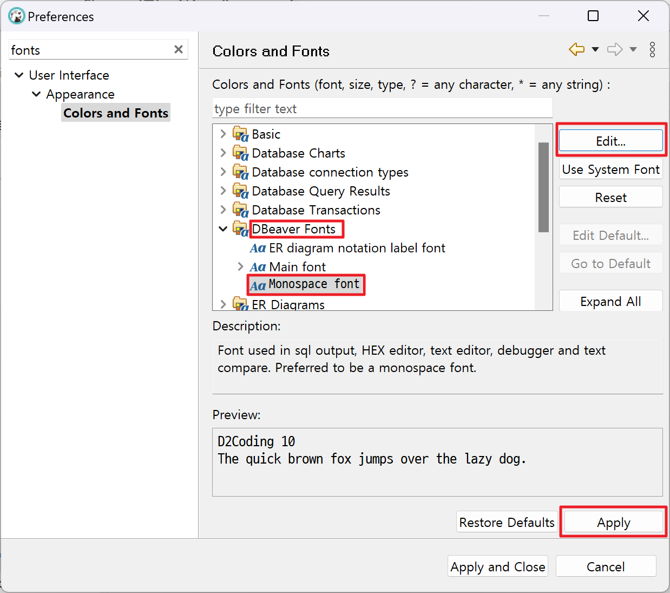
Task: Collapse the DBeaver Fonts category
Action: (x=223, y=229)
